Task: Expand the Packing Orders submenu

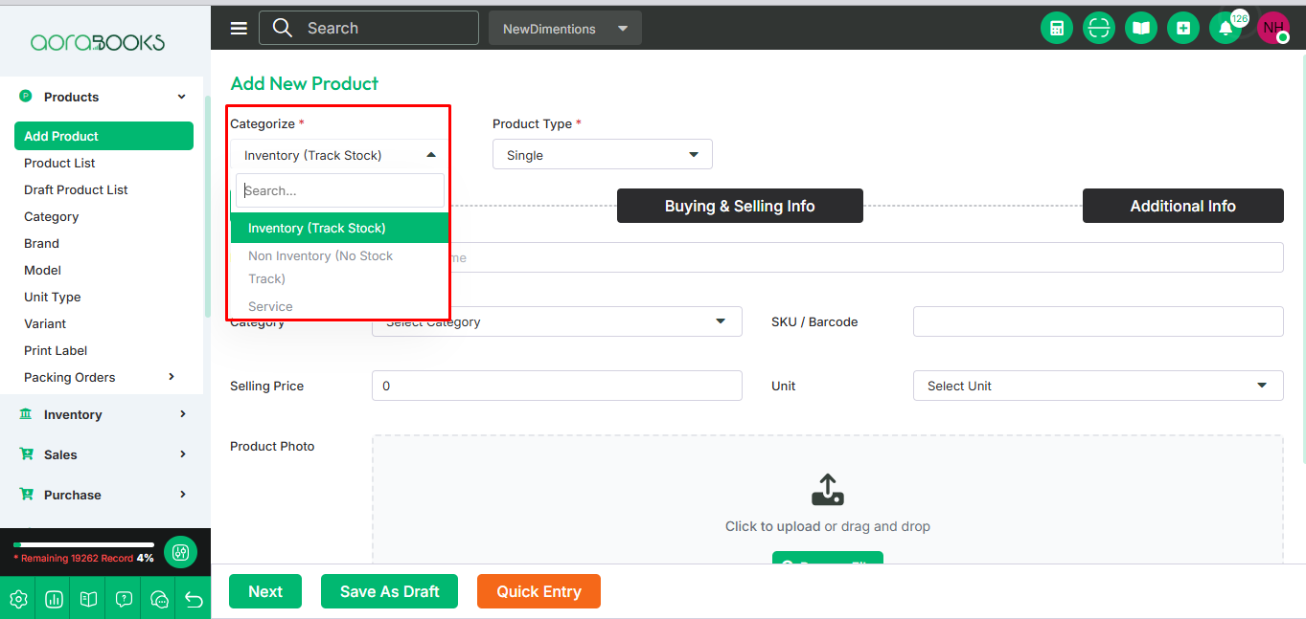Action: [x=172, y=377]
